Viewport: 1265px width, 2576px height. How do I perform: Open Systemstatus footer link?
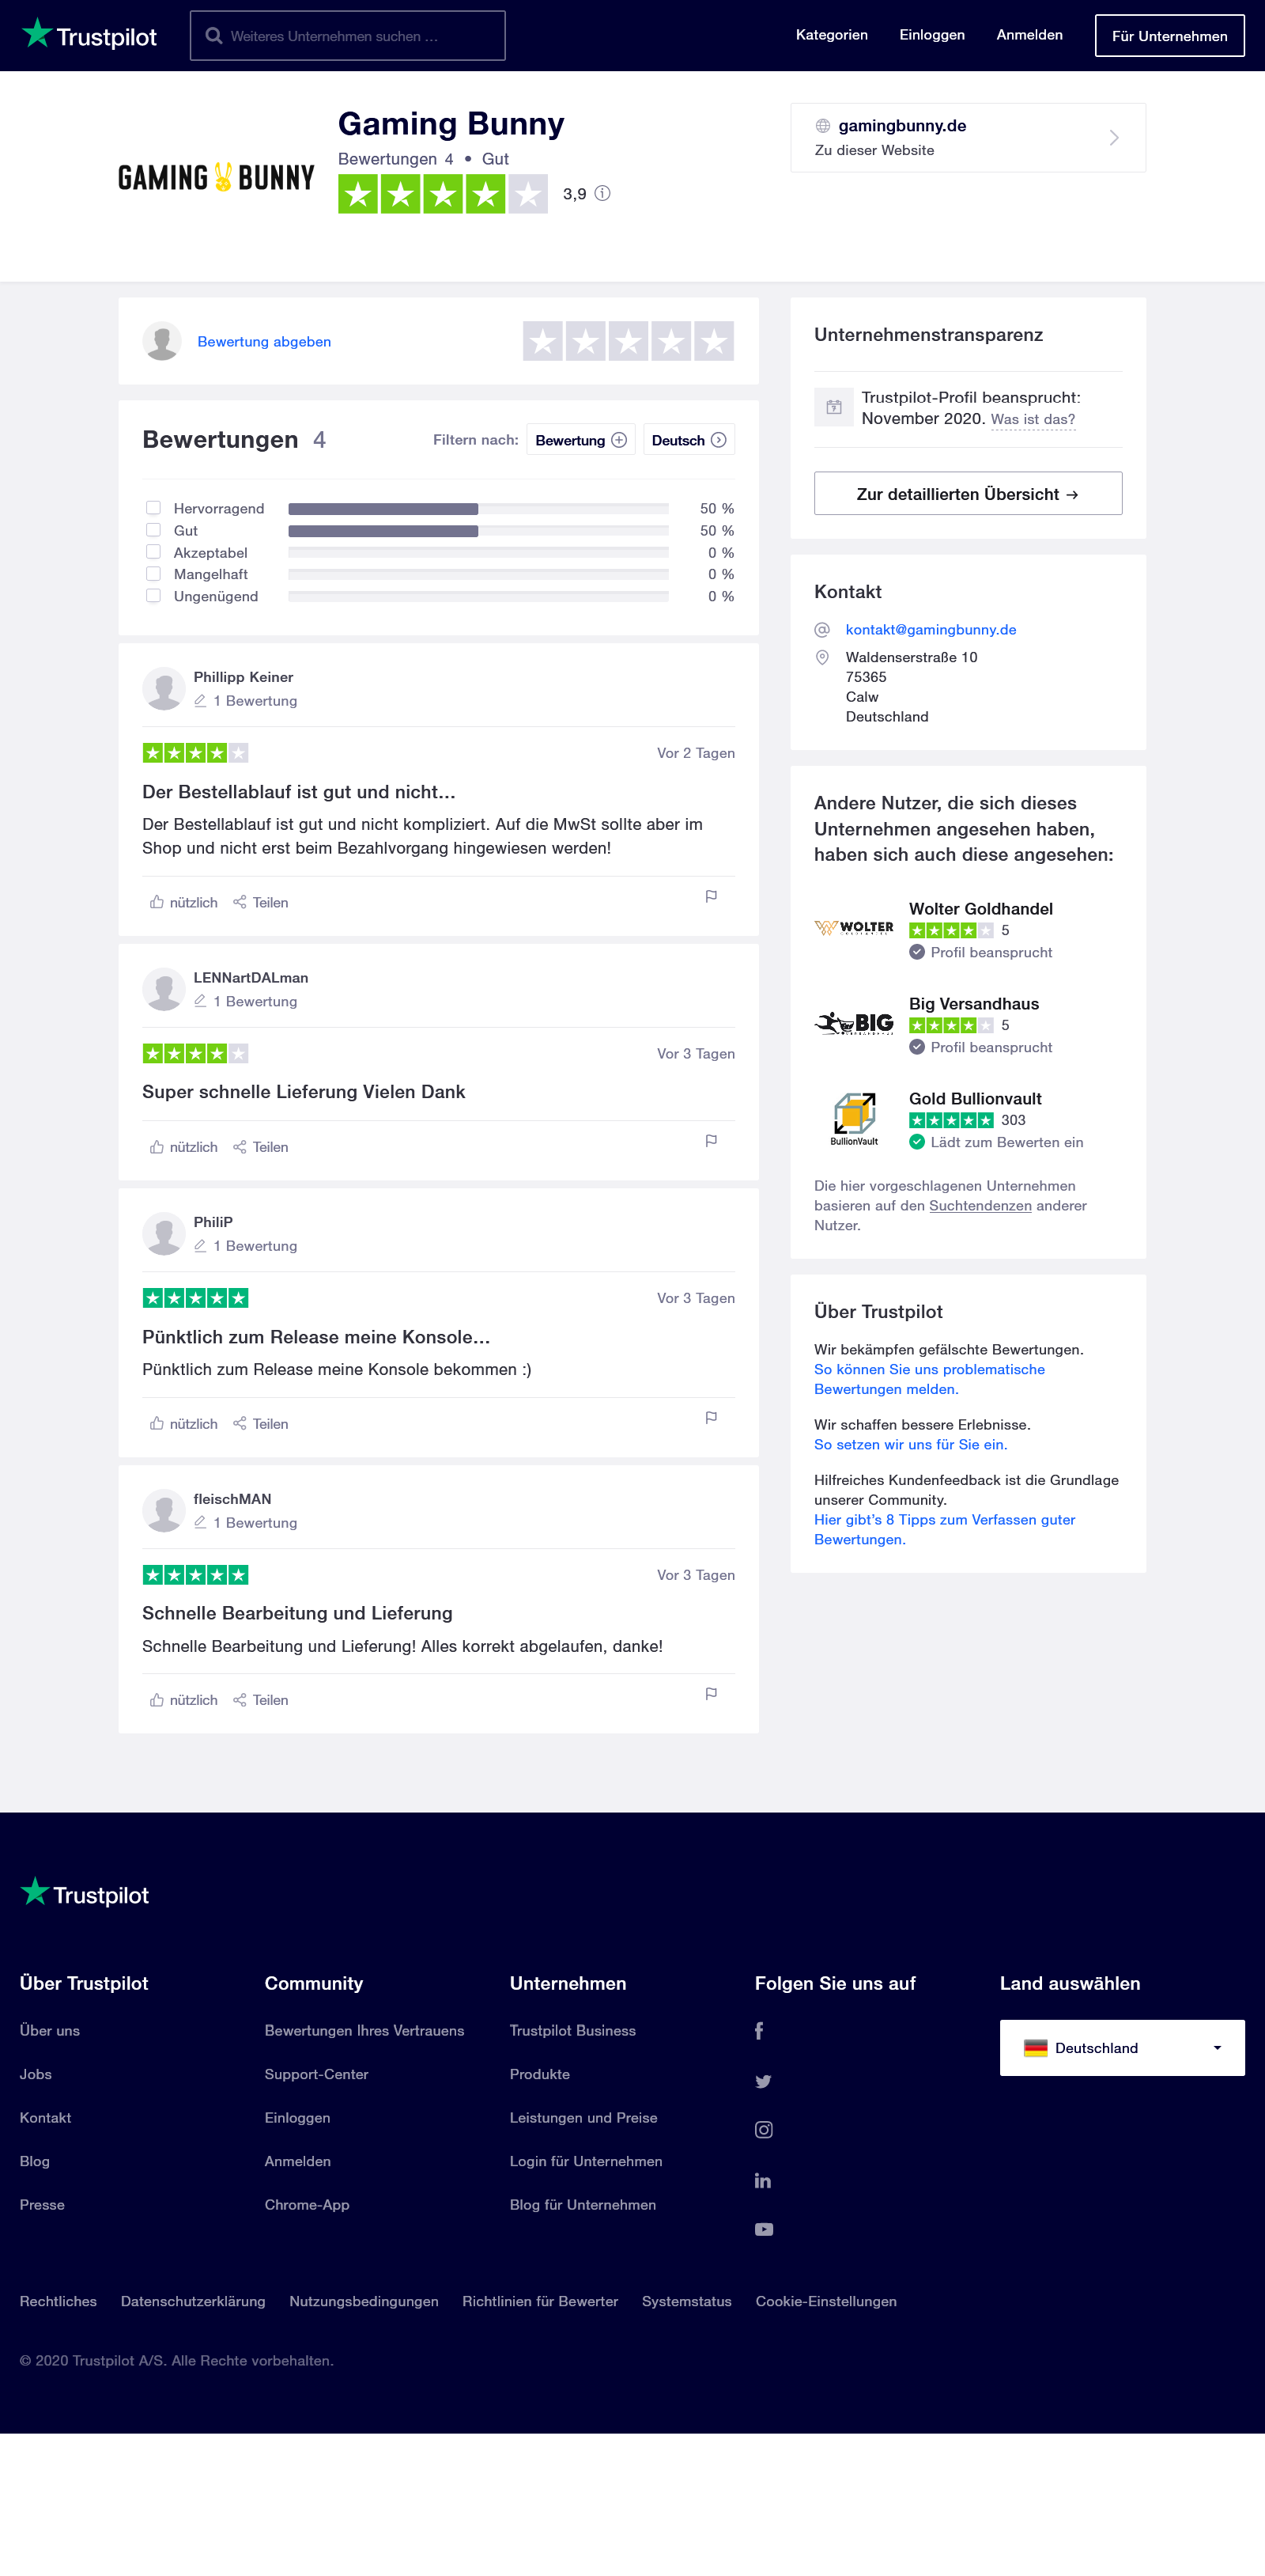click(686, 2302)
